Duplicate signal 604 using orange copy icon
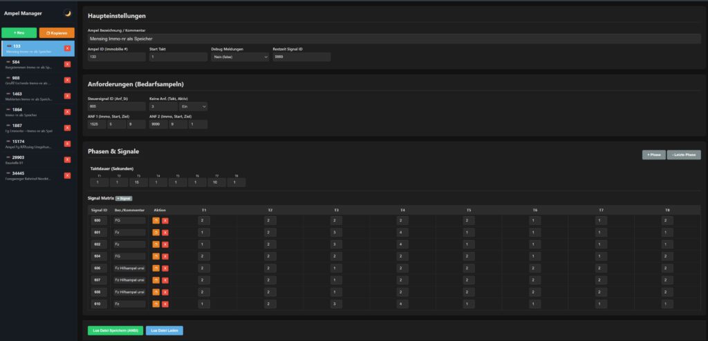Viewport: 708px width, 341px height. 156,255
